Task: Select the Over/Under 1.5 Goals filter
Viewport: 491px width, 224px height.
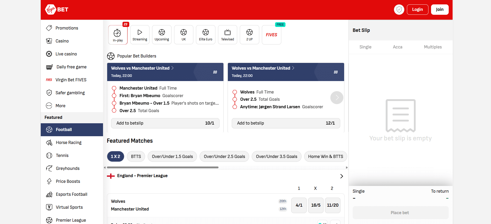Action: (172, 156)
